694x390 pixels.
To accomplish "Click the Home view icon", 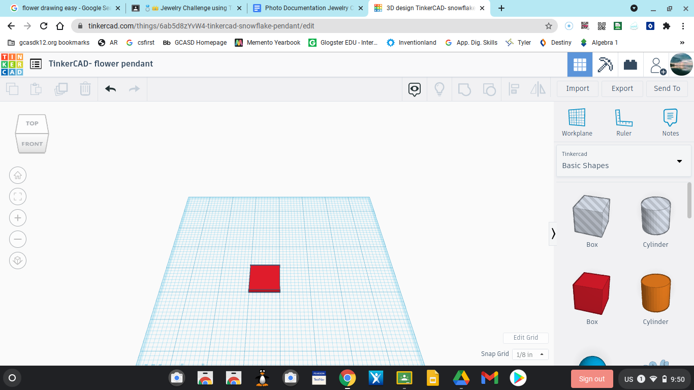I will point(18,175).
